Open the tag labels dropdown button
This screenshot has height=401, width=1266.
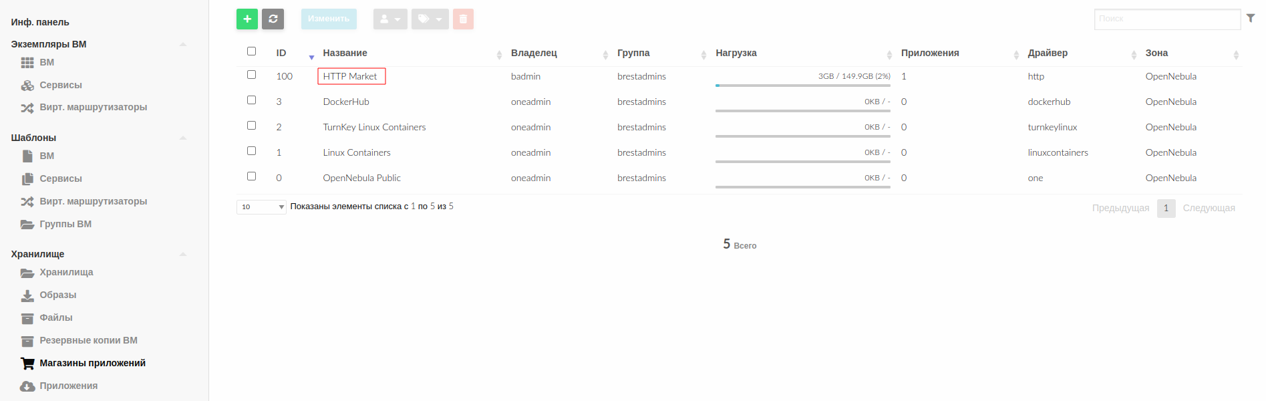point(430,19)
